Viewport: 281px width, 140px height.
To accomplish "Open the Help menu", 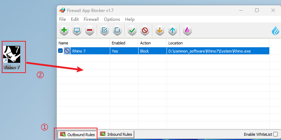I will pyautogui.click(x=130, y=19).
